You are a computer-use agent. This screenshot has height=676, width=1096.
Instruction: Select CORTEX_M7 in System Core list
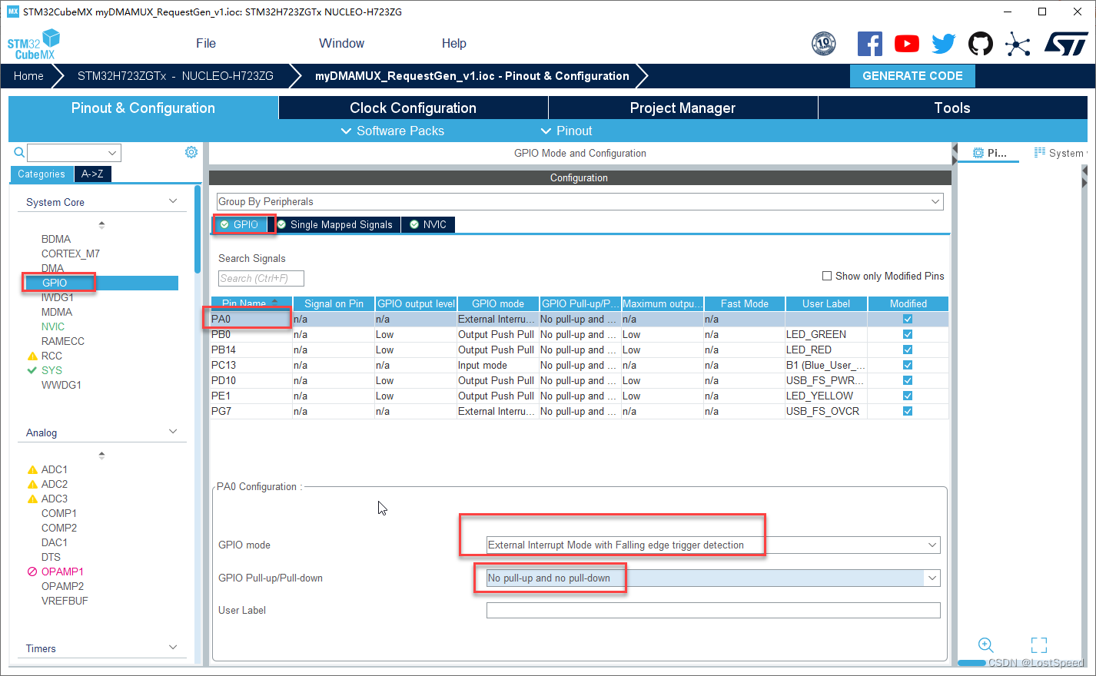(71, 253)
